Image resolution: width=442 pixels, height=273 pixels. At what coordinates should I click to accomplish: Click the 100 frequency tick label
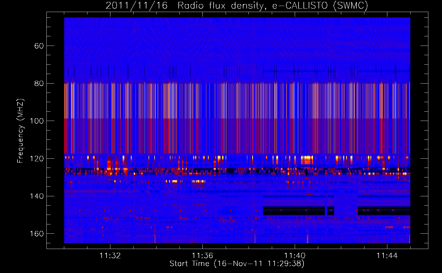pyautogui.click(x=37, y=121)
